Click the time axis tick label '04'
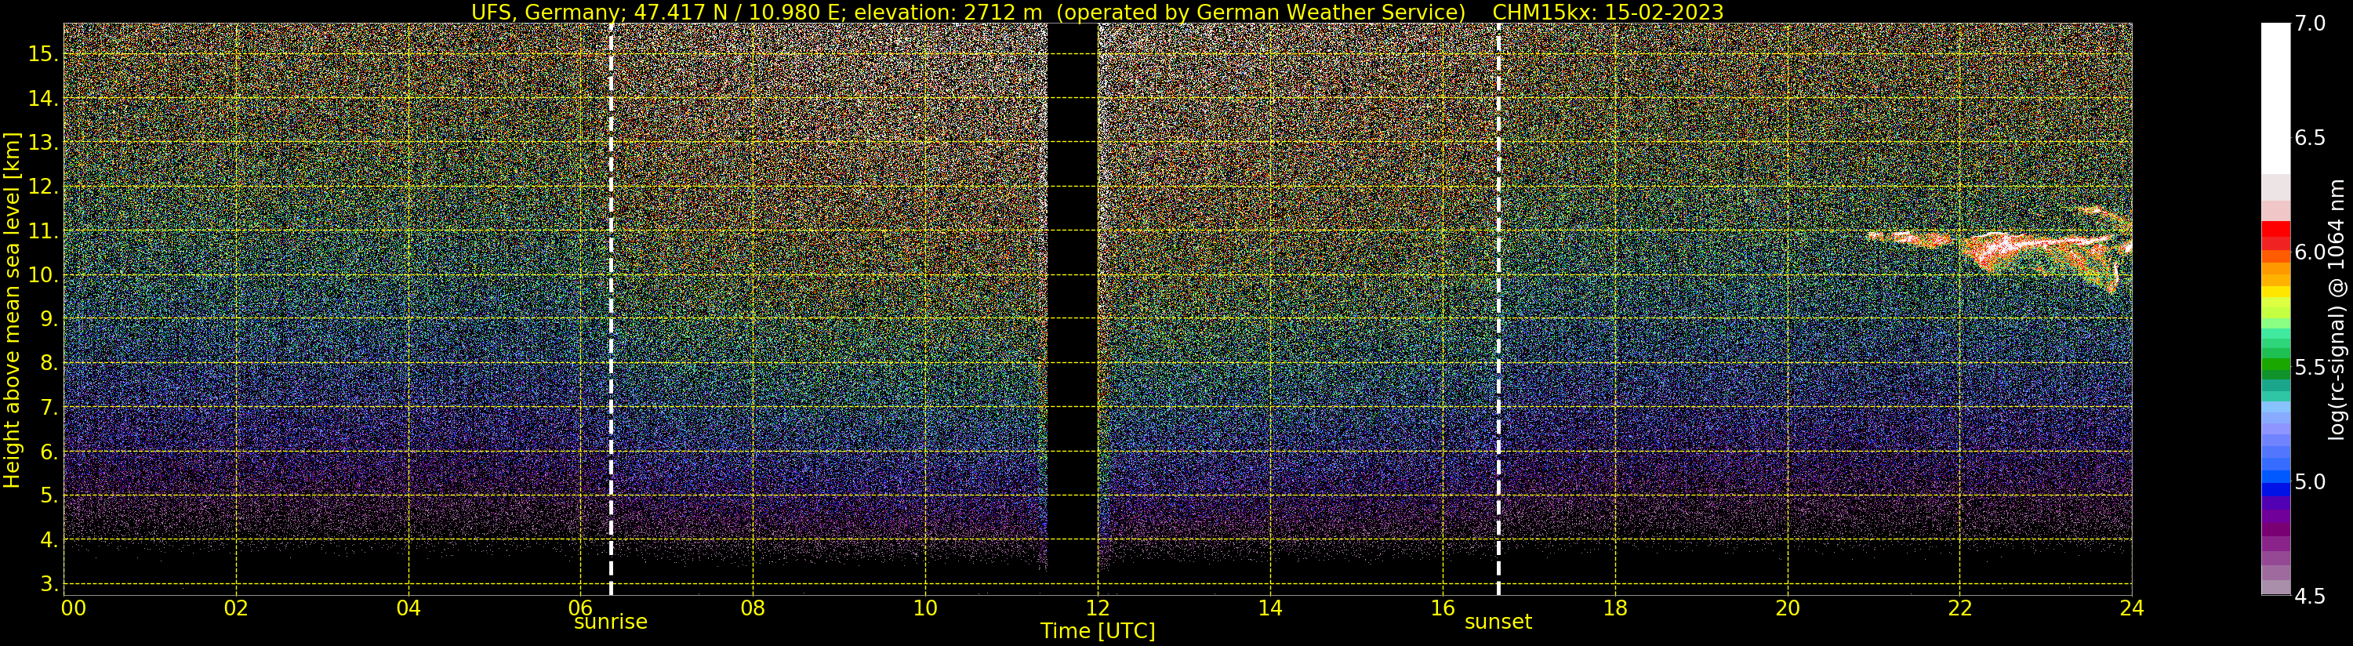 pos(409,608)
